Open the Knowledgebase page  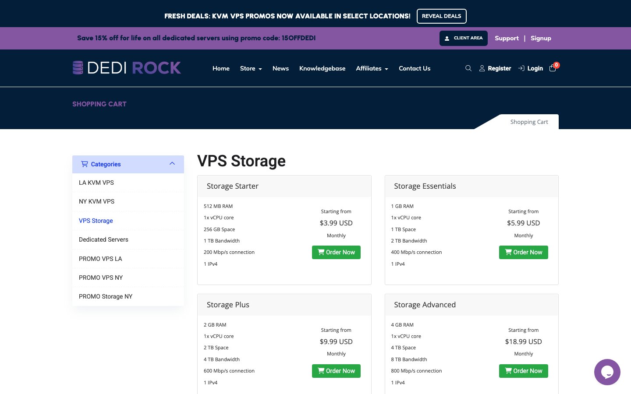(x=322, y=68)
